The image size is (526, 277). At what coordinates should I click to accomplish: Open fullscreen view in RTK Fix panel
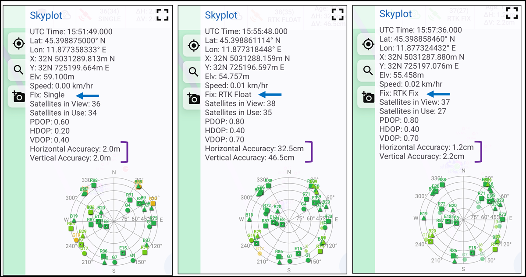point(512,13)
